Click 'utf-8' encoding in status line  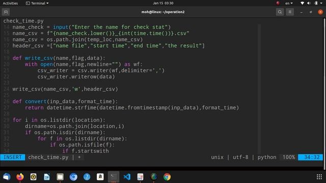(x=240, y=157)
